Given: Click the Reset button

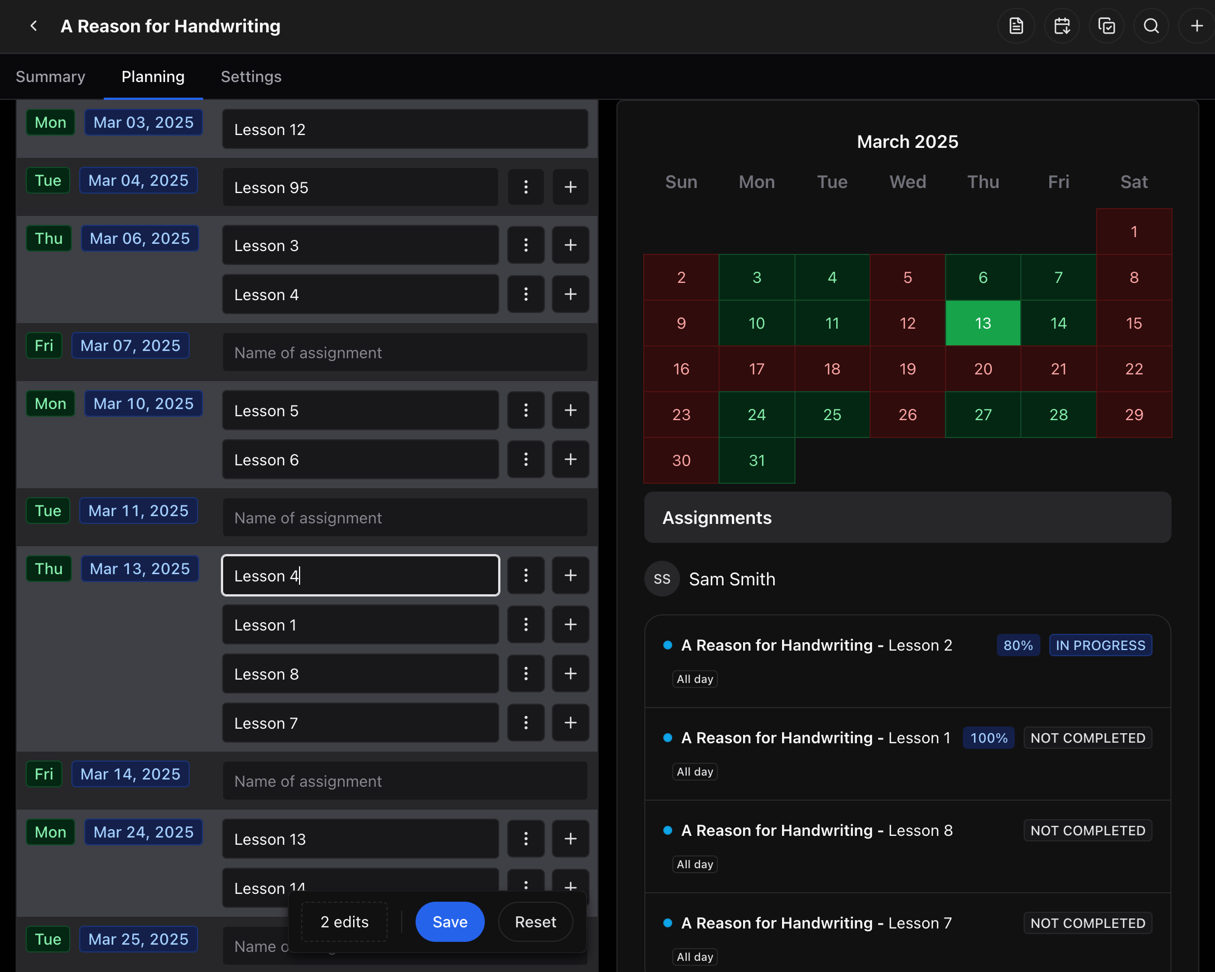Looking at the screenshot, I should [x=535, y=922].
